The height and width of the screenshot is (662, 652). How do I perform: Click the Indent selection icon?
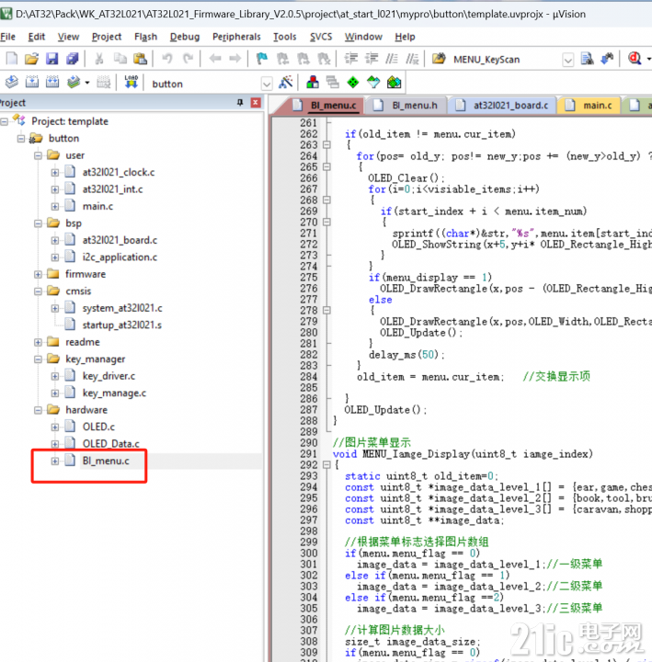(351, 58)
